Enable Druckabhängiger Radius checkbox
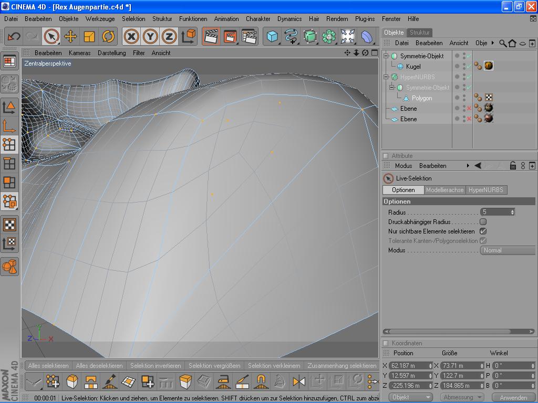The height and width of the screenshot is (403, 538). coord(483,222)
